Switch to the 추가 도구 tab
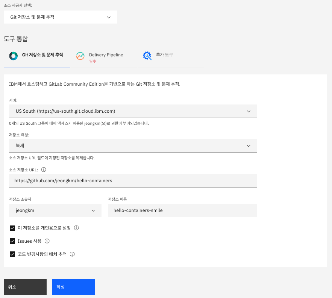The width and height of the screenshot is (332, 298). pos(171,57)
